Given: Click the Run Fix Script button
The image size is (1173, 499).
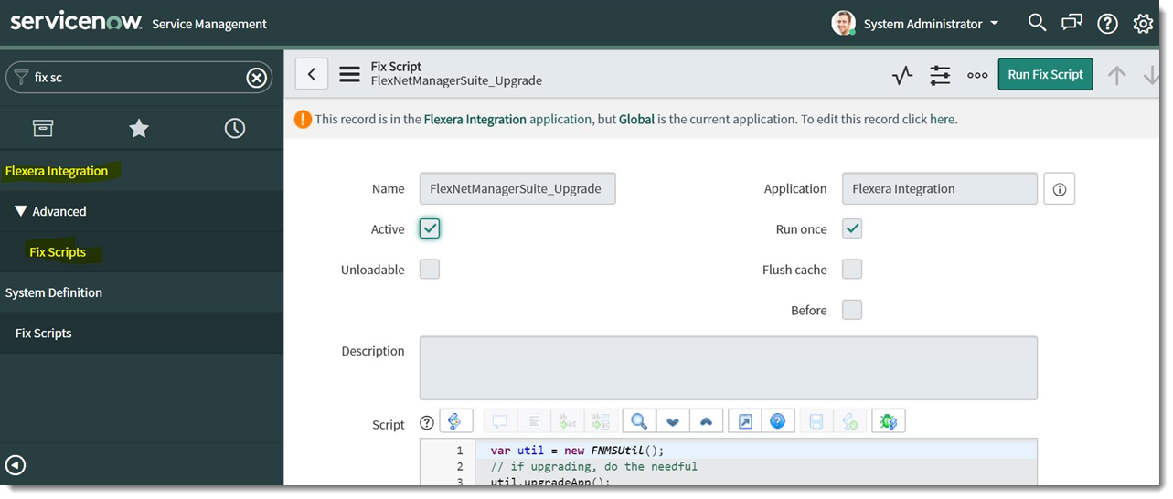Looking at the screenshot, I should (1045, 75).
